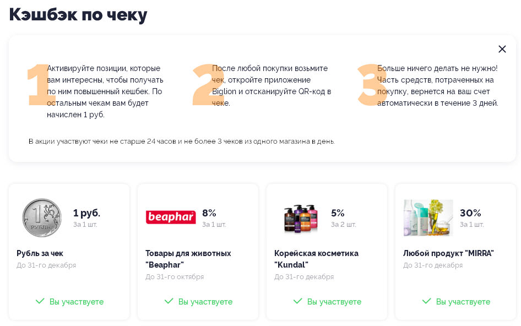
Task: Close the cashback instructions panel
Action: click(502, 49)
